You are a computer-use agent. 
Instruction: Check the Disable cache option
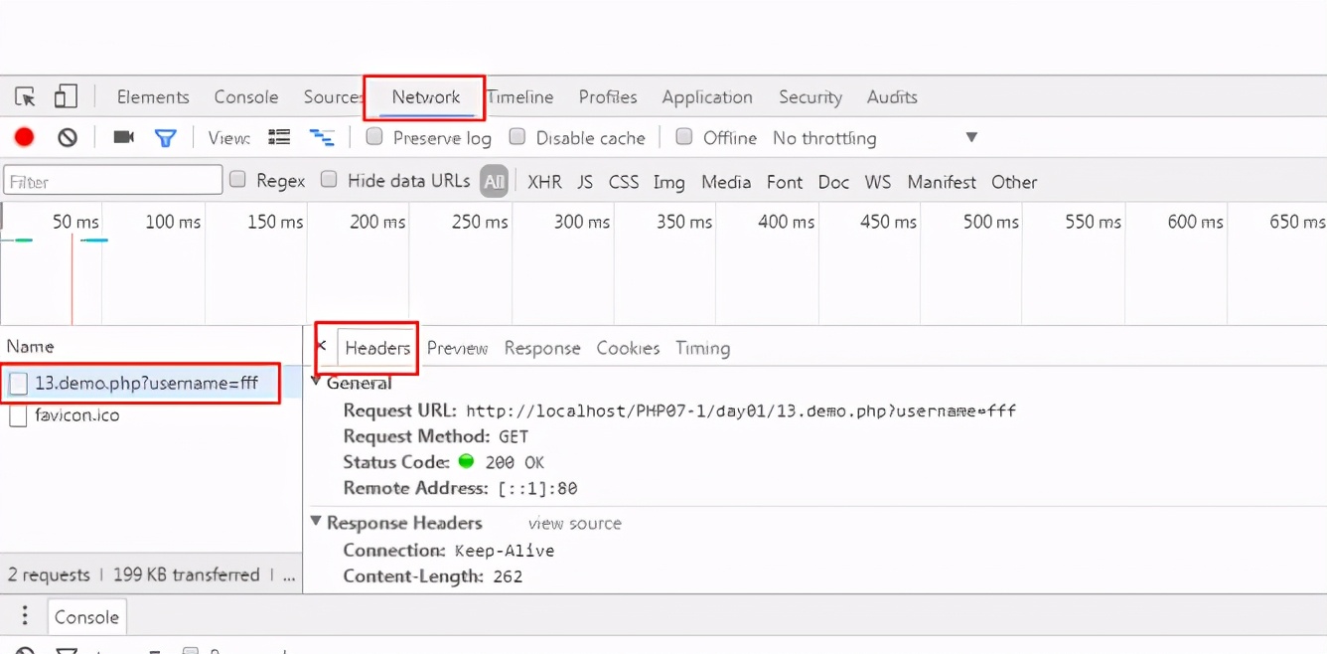[516, 136]
